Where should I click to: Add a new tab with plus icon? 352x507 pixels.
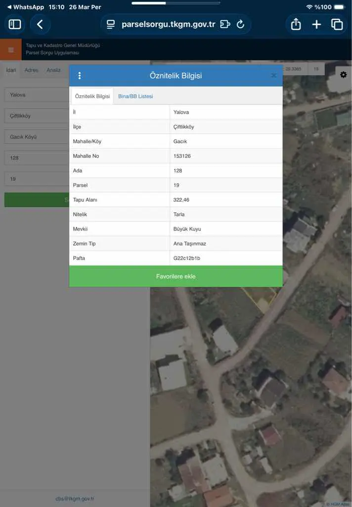click(x=316, y=24)
